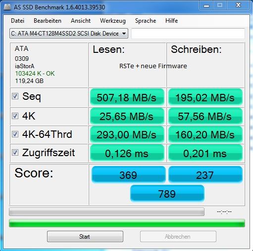Screen dimensions: 253x251
Task: Select the C: ATA M4-CT128M4SSD2 drive combo box
Action: coord(69,34)
